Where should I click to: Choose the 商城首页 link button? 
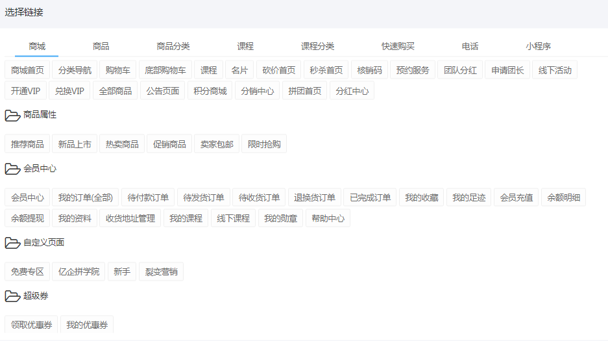click(27, 70)
